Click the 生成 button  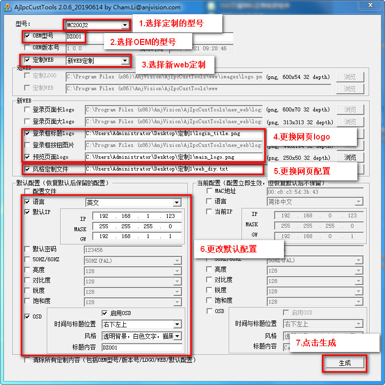[345, 363]
